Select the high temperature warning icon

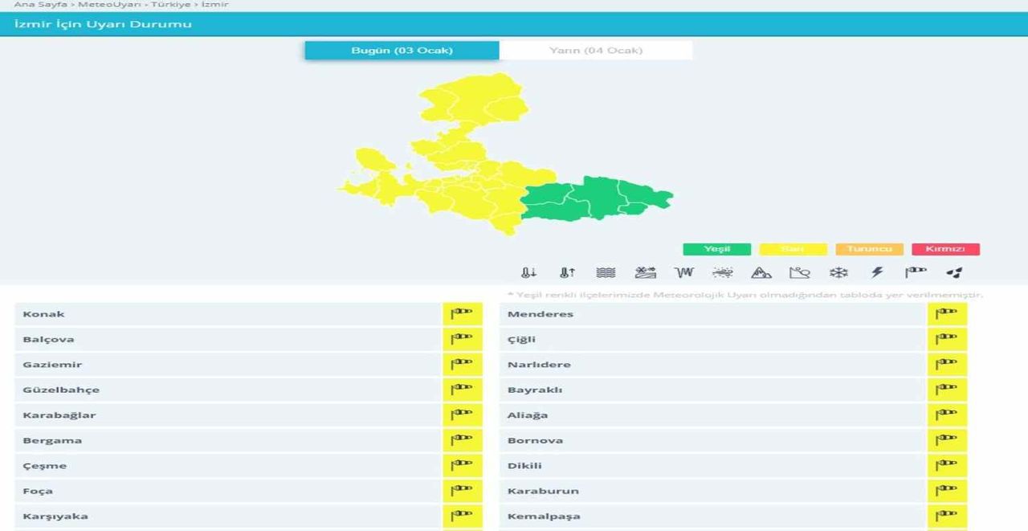[x=567, y=273]
